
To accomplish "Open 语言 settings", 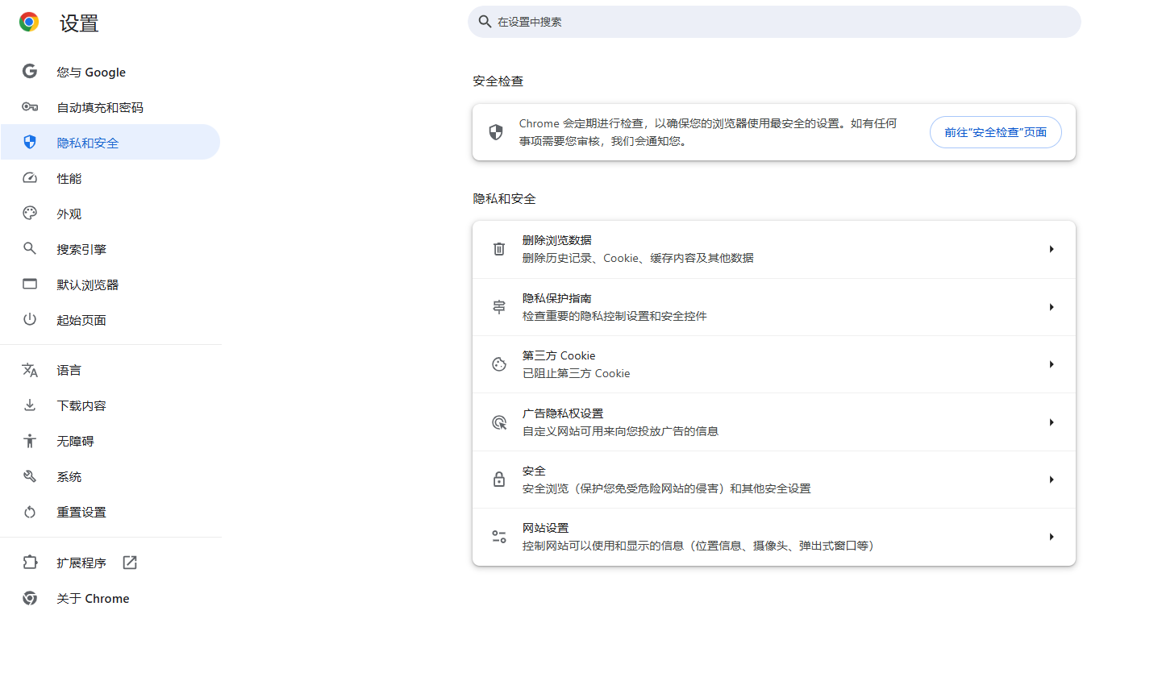I will tap(110, 370).
